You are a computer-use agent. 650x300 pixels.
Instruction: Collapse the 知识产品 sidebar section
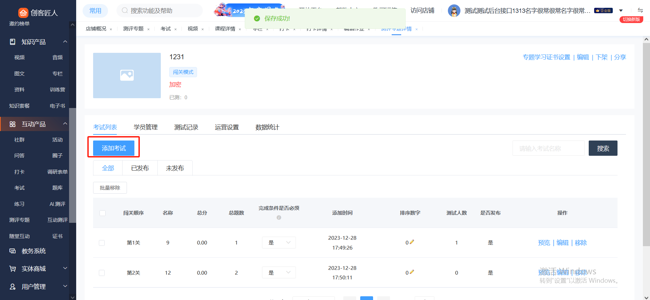coord(65,42)
